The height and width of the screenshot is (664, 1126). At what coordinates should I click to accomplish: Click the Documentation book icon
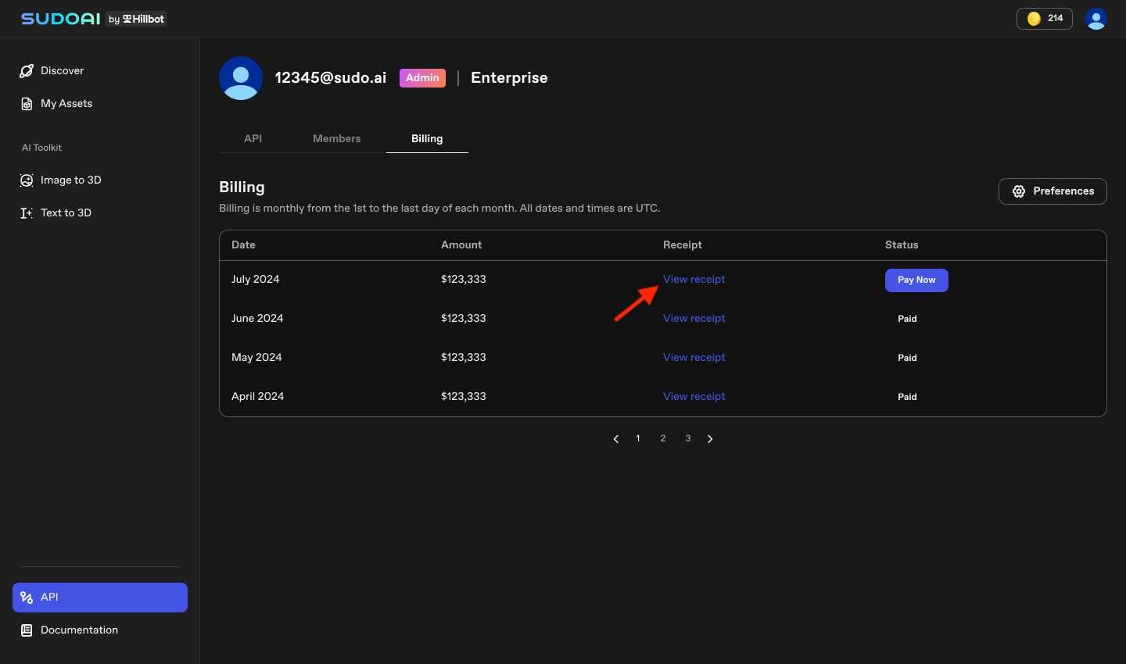pos(27,630)
